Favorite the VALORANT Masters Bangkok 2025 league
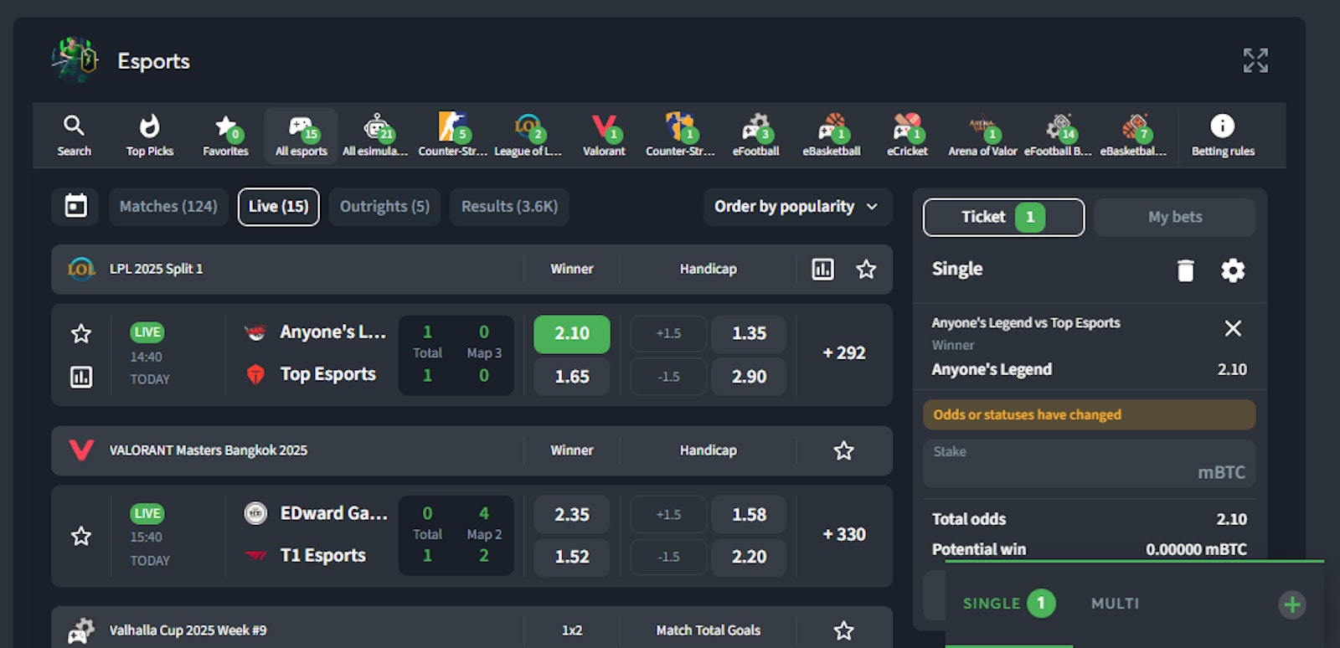Viewport: 1340px width, 648px height. (x=843, y=450)
